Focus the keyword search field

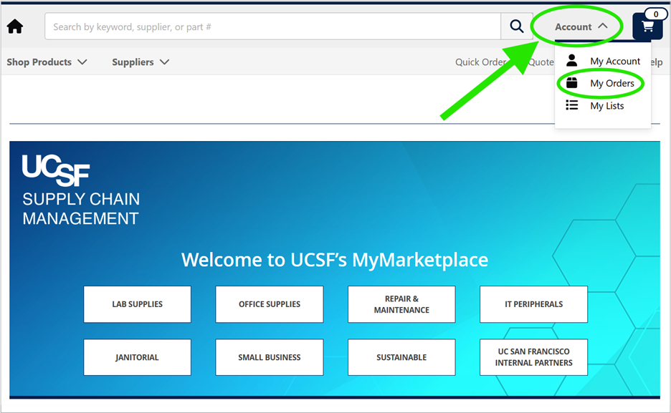(272, 26)
